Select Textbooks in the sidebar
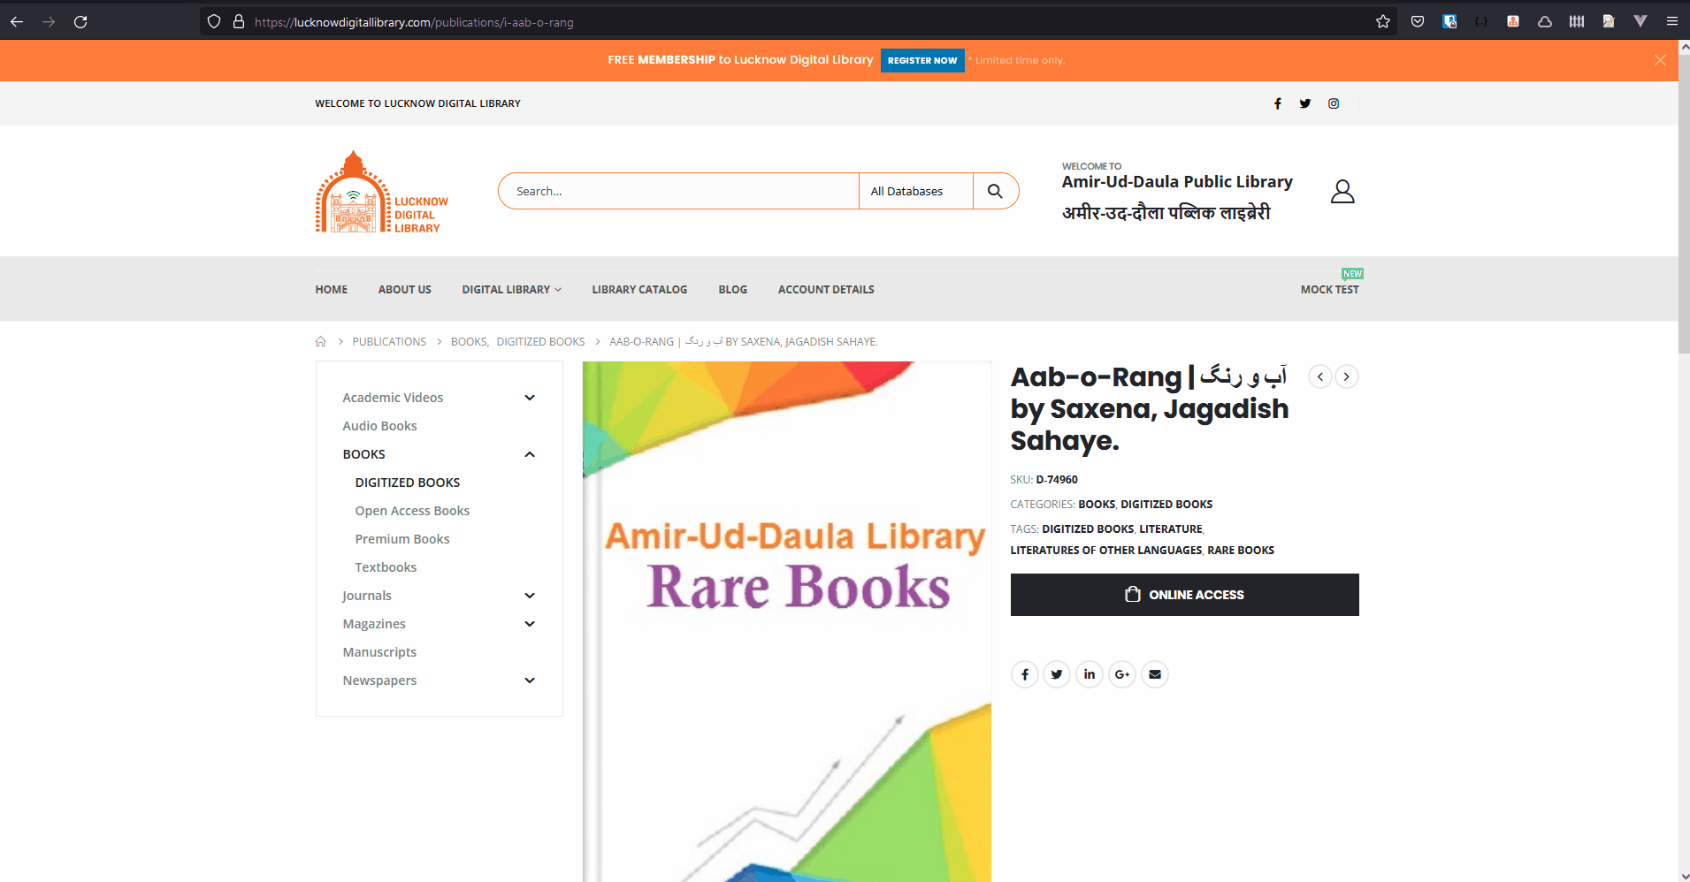Viewport: 1690px width, 882px height. (386, 567)
